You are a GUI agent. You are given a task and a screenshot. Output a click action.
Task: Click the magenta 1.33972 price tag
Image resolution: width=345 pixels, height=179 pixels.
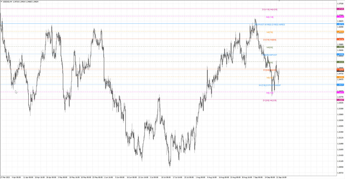[x=340, y=93]
